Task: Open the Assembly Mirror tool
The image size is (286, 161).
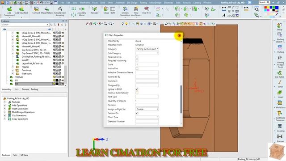Action: pyautogui.click(x=81, y=12)
